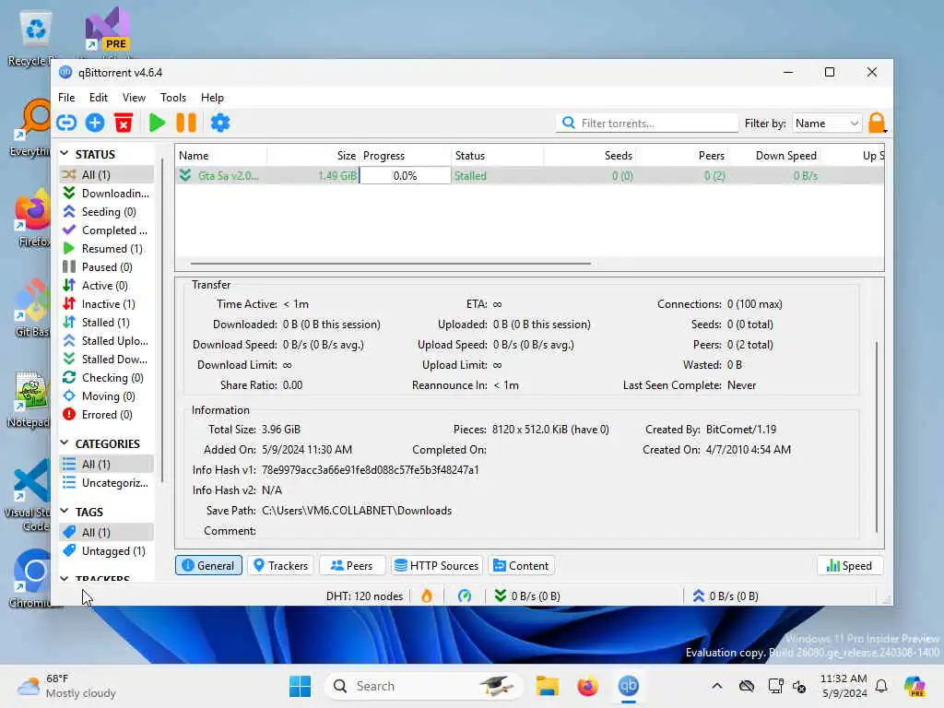This screenshot has width=944, height=708.
Task: Open the View menu
Action: click(x=134, y=98)
